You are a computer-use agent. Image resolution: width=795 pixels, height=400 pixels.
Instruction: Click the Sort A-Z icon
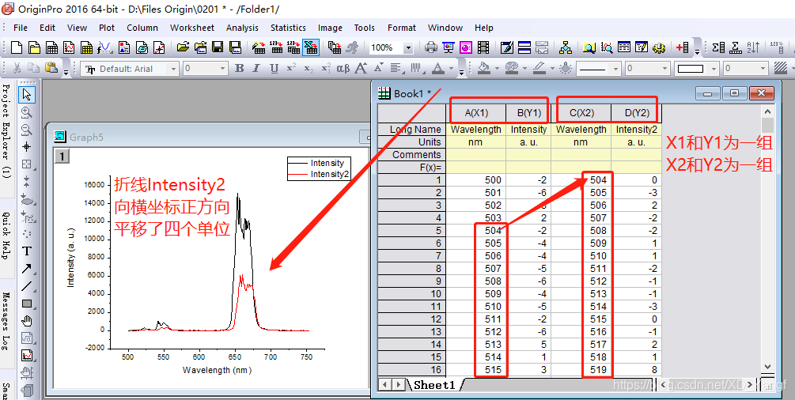(752, 47)
